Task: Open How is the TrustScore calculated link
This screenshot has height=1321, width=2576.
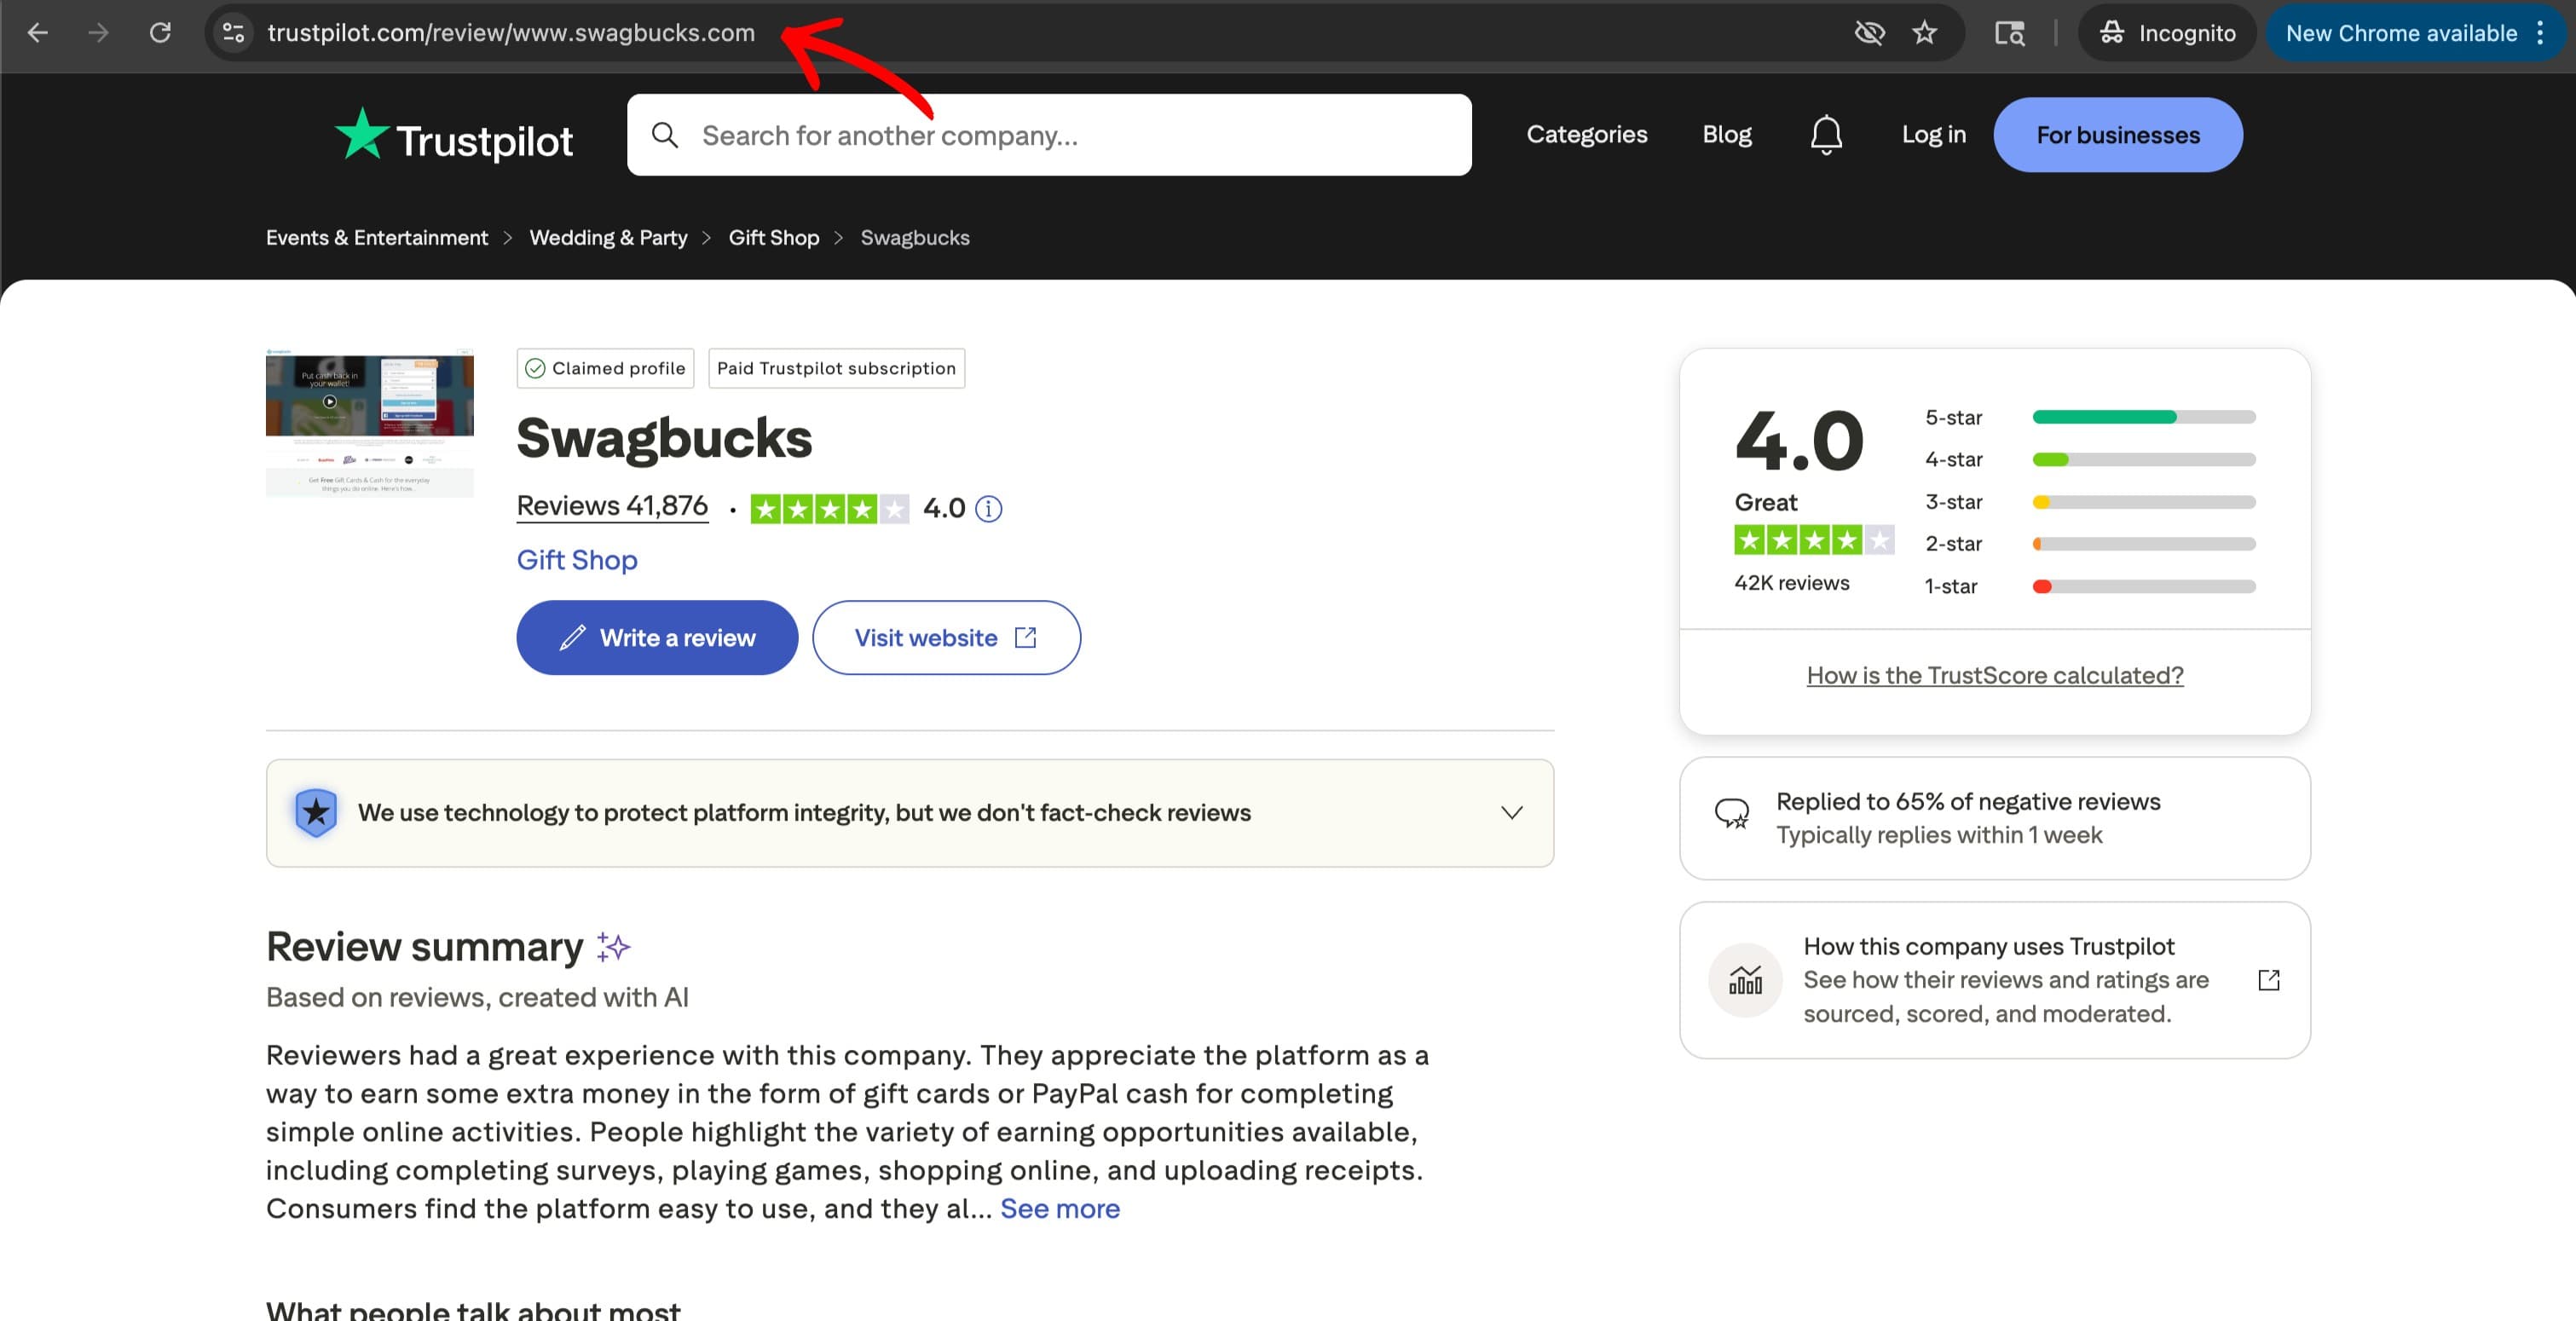Action: point(1994,675)
